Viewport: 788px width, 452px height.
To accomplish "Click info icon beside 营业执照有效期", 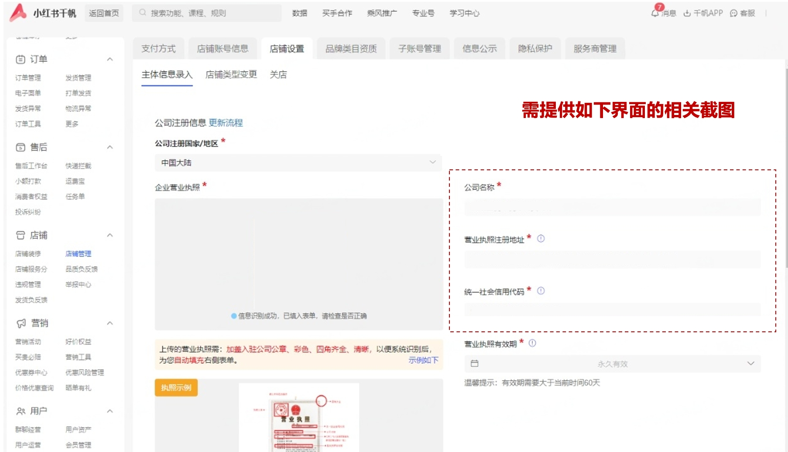I will [x=532, y=343].
